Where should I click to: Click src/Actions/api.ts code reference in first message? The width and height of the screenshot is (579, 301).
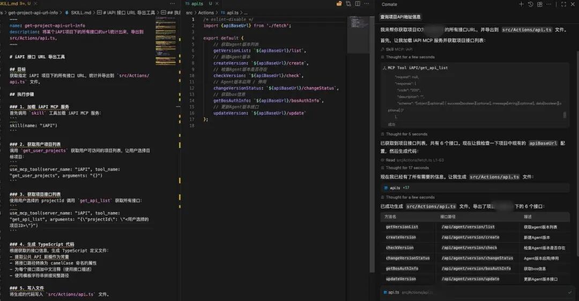526,30
